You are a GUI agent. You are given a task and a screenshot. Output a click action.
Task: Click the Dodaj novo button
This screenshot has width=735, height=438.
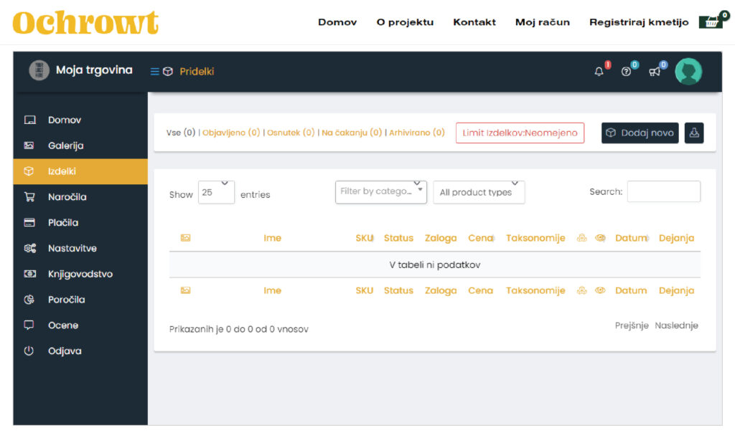click(640, 133)
